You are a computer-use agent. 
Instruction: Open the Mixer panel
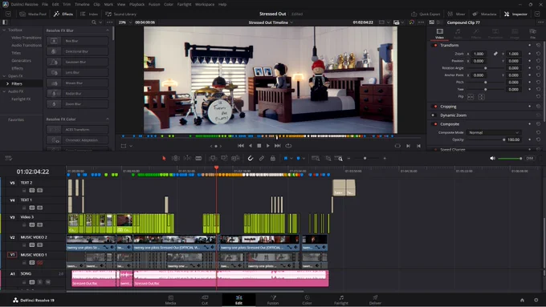[456, 14]
